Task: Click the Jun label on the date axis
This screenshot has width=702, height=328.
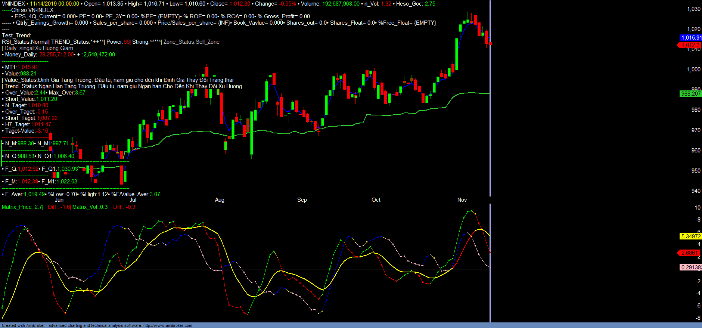Action: (x=59, y=200)
